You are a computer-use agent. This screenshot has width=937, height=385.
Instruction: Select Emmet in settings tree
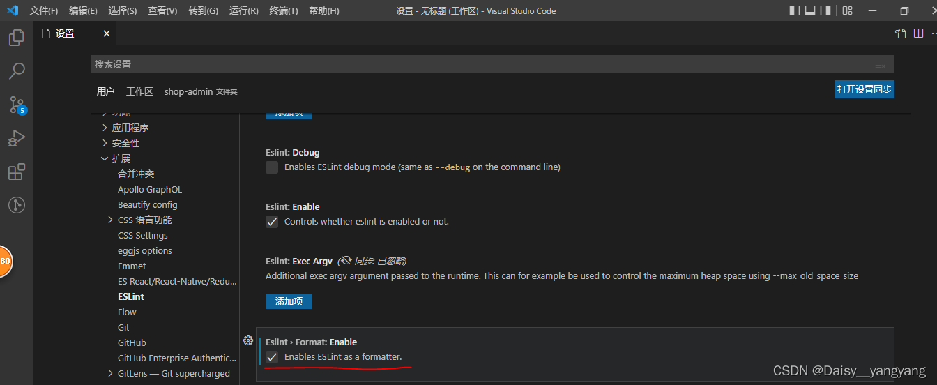pyautogui.click(x=132, y=266)
